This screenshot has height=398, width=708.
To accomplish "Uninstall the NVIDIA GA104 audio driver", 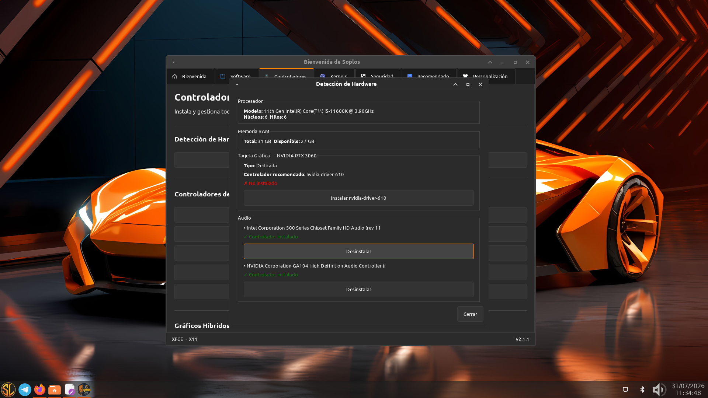I will pyautogui.click(x=358, y=289).
